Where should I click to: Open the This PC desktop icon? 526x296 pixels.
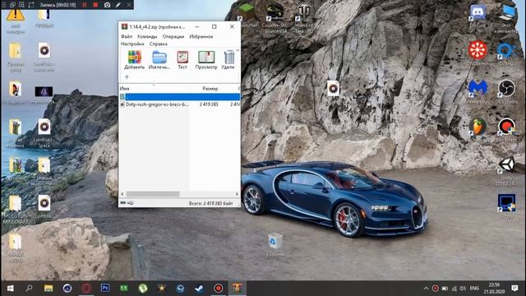[506, 17]
